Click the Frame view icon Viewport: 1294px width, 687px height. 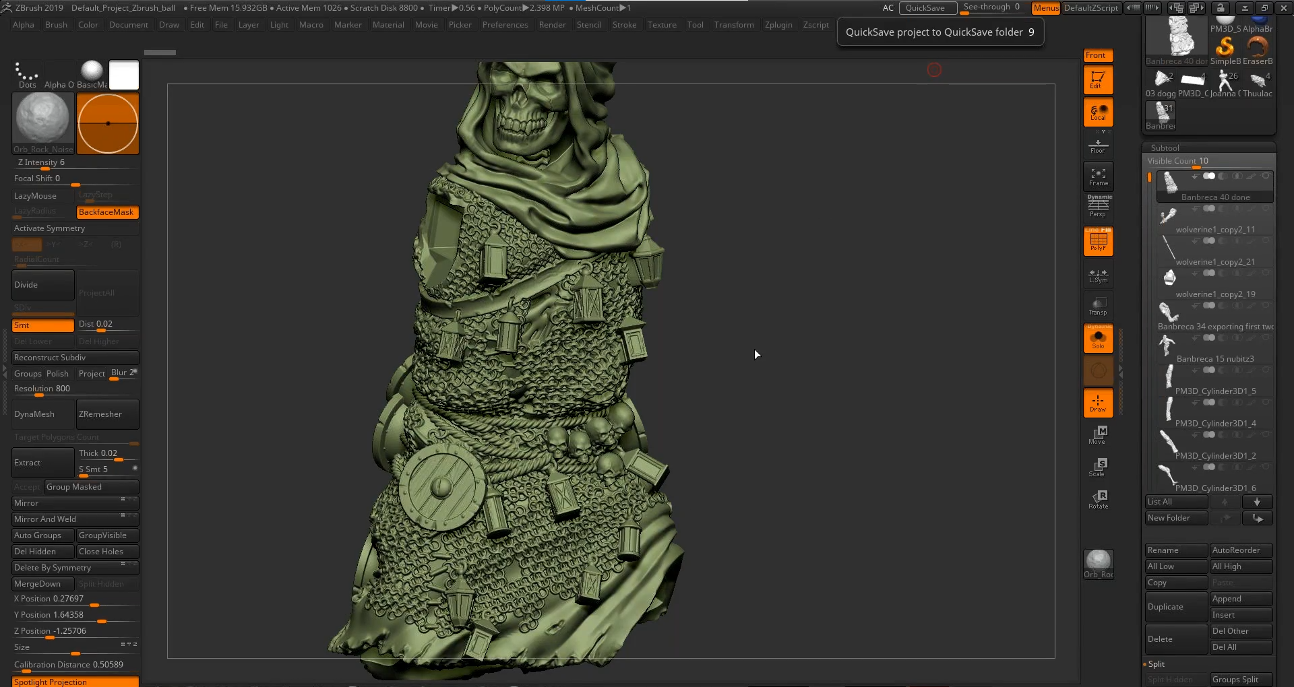(x=1098, y=177)
